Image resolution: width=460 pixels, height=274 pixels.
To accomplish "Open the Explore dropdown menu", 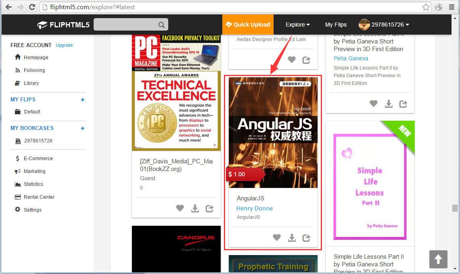I will tap(297, 25).
